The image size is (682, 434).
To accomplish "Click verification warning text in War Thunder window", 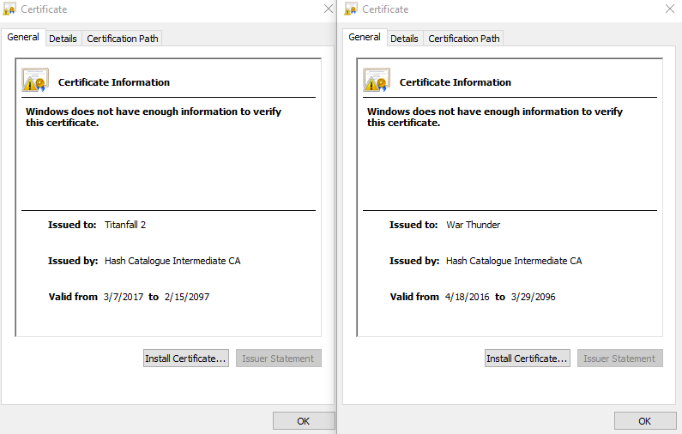I will tap(495, 117).
